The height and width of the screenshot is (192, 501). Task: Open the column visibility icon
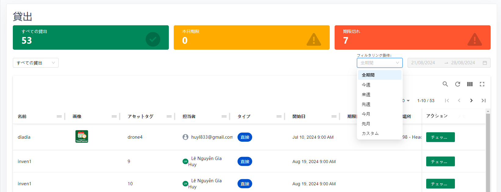pos(470,84)
